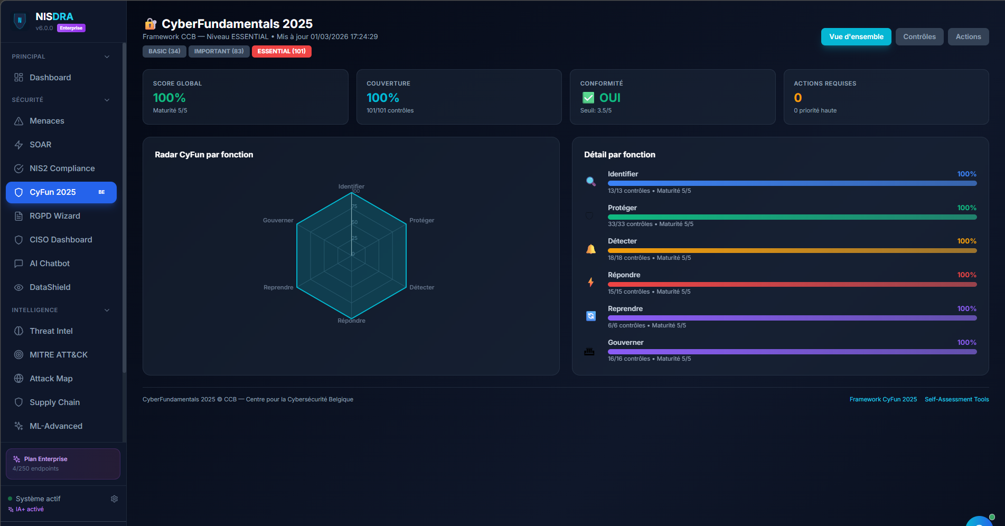The height and width of the screenshot is (526, 1005).
Task: Click the Threat Intel icon
Action: click(18, 331)
